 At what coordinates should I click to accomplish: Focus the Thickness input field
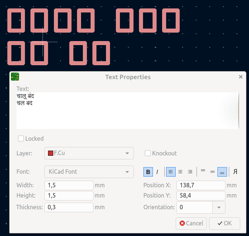pyautogui.click(x=69, y=207)
